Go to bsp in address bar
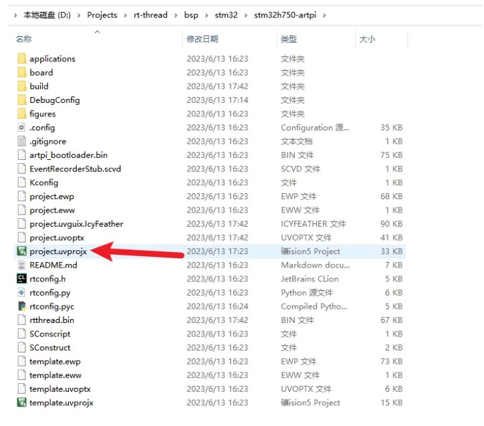 (x=191, y=15)
